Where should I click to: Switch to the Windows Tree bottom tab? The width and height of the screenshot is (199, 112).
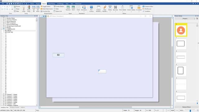(5, 107)
